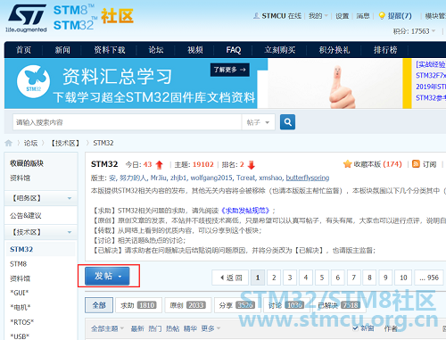Click moderator link wolfgang2015

211,178
